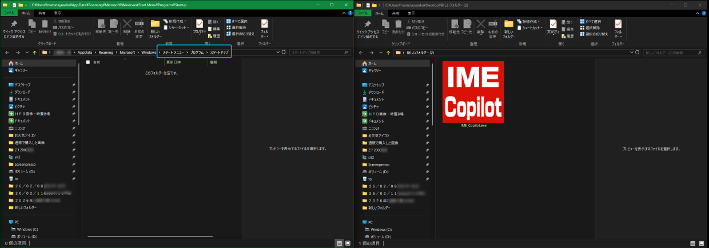Toggle details view in Startup window status bar
709x248 pixels.
point(339,243)
